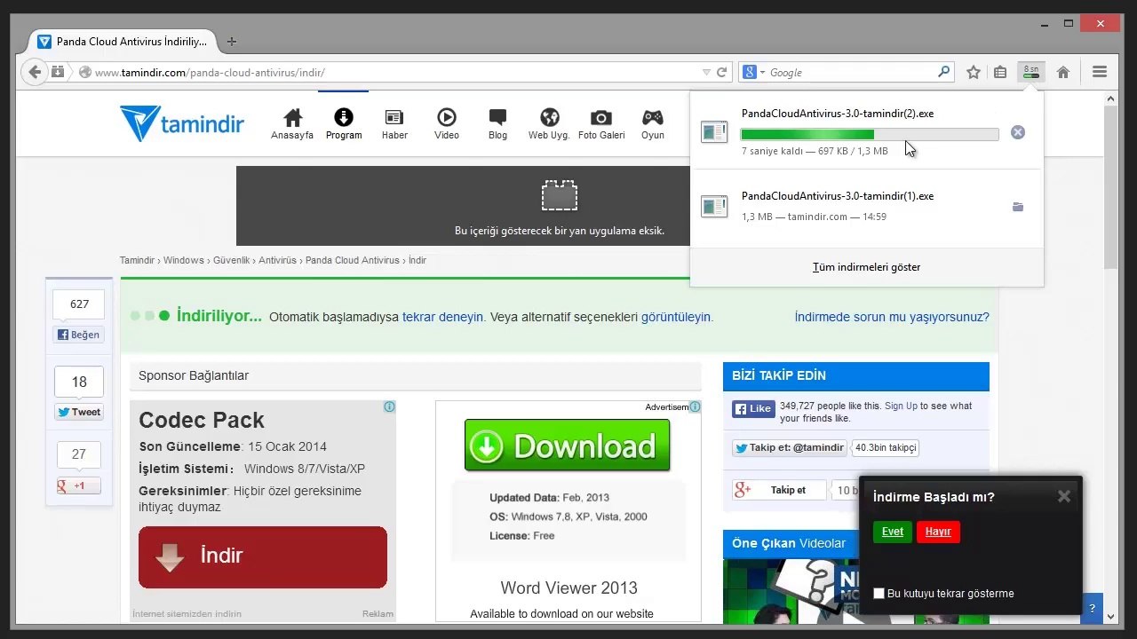Click the download arrow icon beside back button

click(58, 72)
